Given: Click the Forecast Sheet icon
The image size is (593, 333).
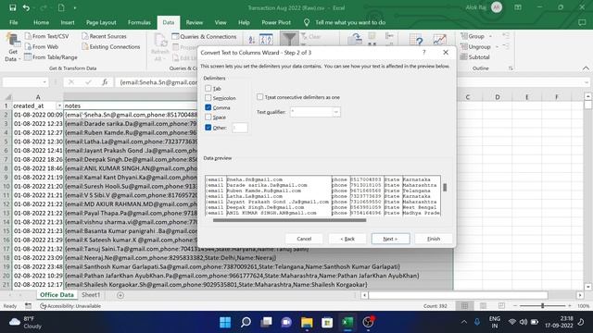Looking at the screenshot, I should pyautogui.click(x=439, y=39).
